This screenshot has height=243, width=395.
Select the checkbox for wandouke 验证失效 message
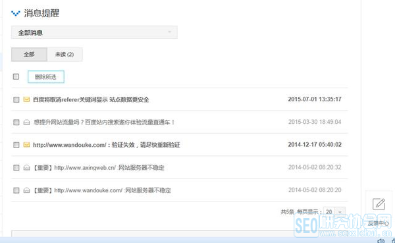click(16, 145)
